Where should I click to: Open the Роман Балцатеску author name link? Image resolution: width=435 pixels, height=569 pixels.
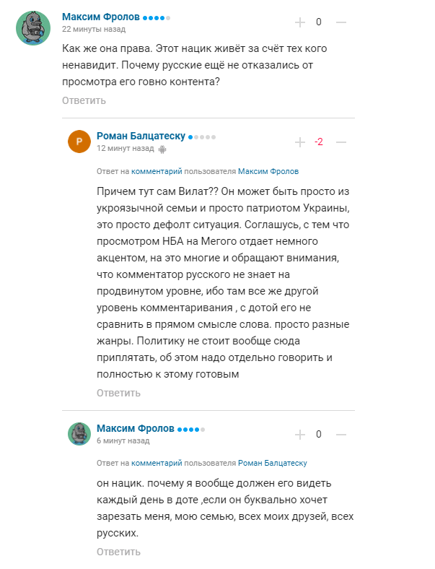coord(140,136)
